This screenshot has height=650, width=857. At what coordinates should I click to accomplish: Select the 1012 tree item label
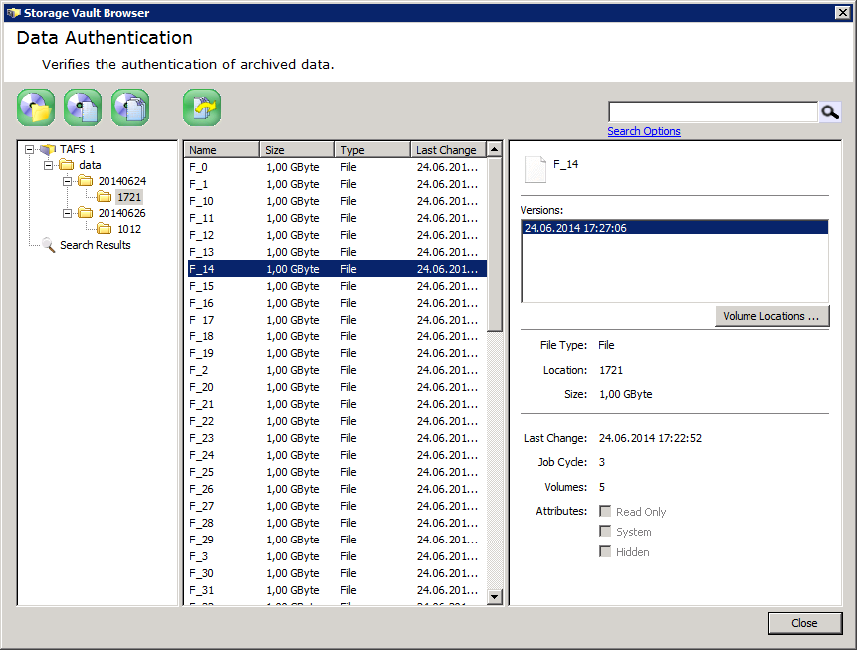click(x=129, y=229)
